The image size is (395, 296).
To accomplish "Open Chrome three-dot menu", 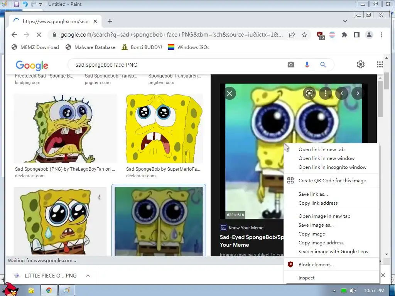I will click(381, 35).
